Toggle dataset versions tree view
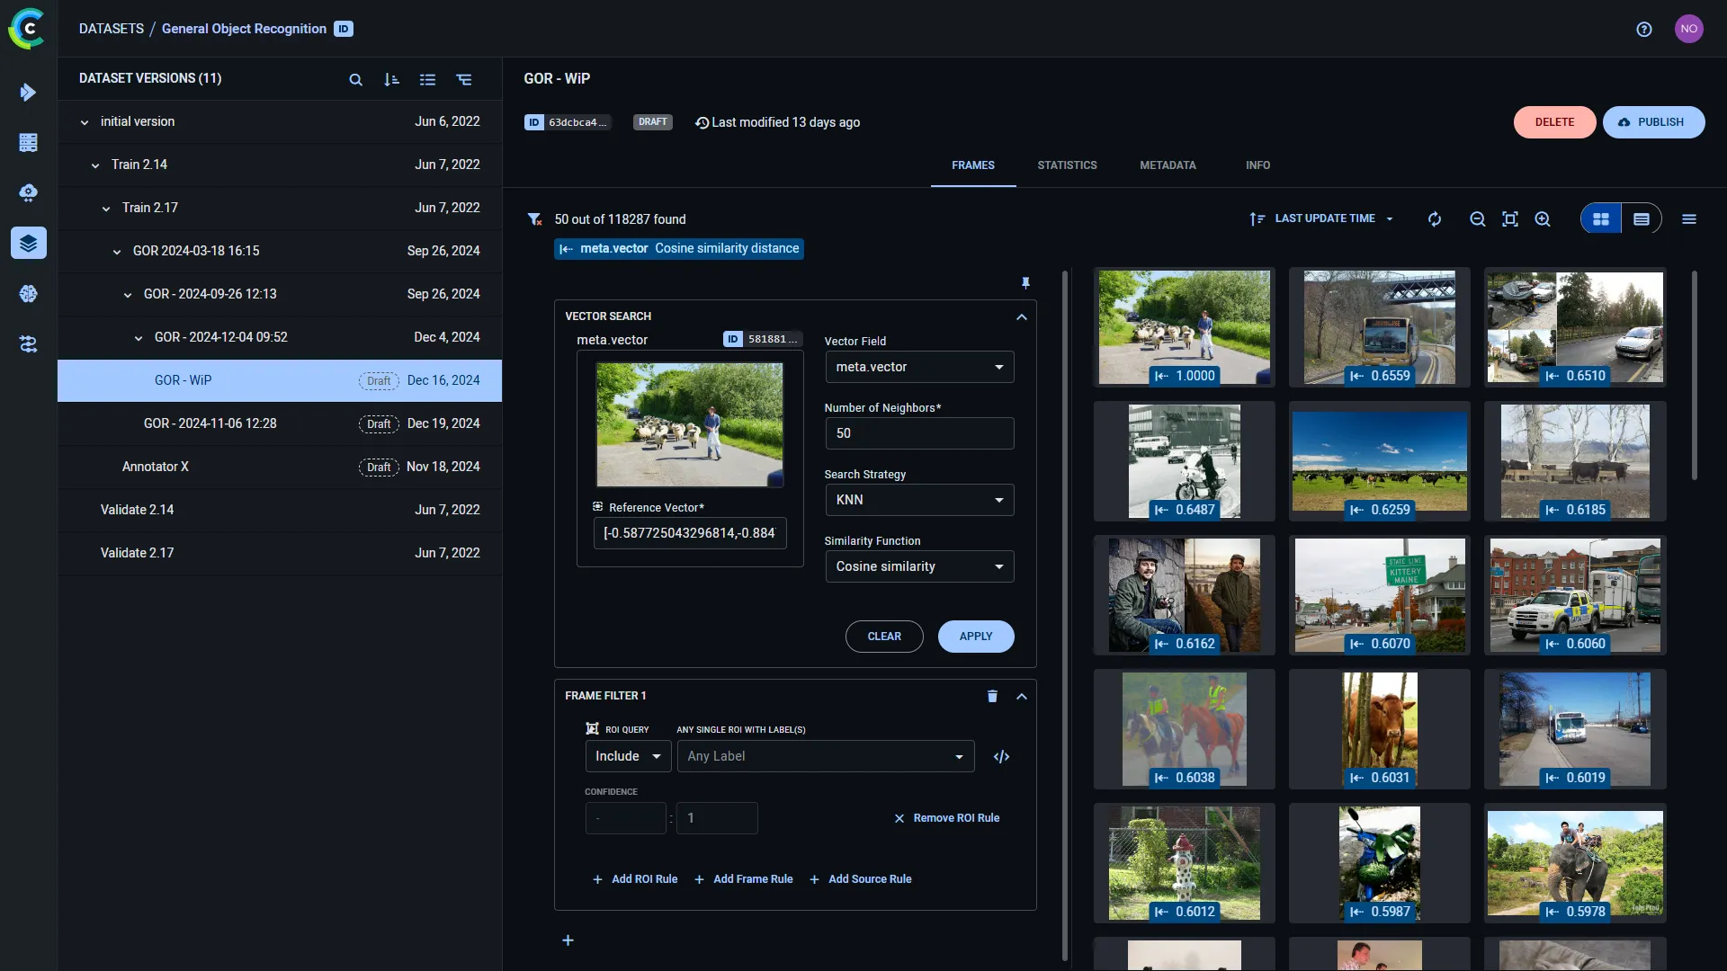The width and height of the screenshot is (1727, 971). click(x=464, y=80)
